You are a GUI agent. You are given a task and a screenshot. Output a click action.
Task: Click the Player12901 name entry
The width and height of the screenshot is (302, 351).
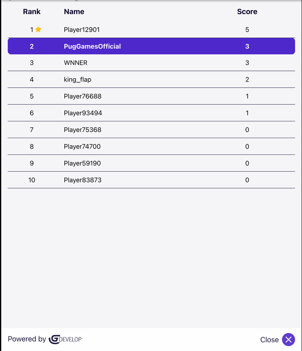pyautogui.click(x=82, y=30)
